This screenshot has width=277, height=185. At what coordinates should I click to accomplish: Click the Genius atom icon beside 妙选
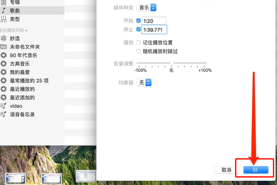pyautogui.click(x=4, y=38)
